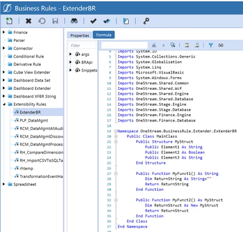Create a new business rule
Image resolution: width=243 pixels, height=232 pixels.
tap(9, 21)
